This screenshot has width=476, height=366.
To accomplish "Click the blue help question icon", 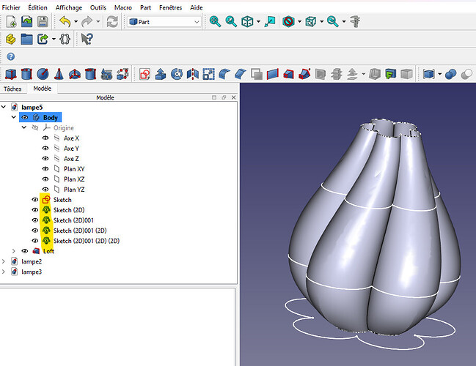I will [10, 56].
